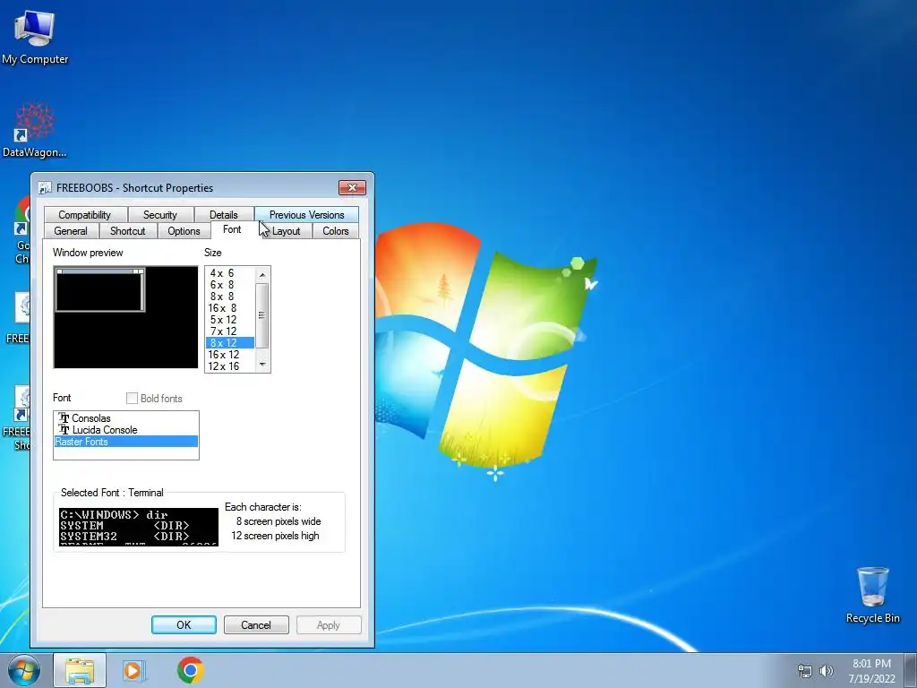Screen dimensions: 917x688
Task: Toggle the Bold fonts checkbox
Action: coord(133,399)
